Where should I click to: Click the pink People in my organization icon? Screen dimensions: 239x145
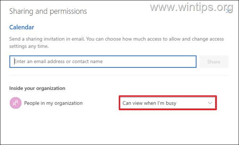[x=16, y=103]
